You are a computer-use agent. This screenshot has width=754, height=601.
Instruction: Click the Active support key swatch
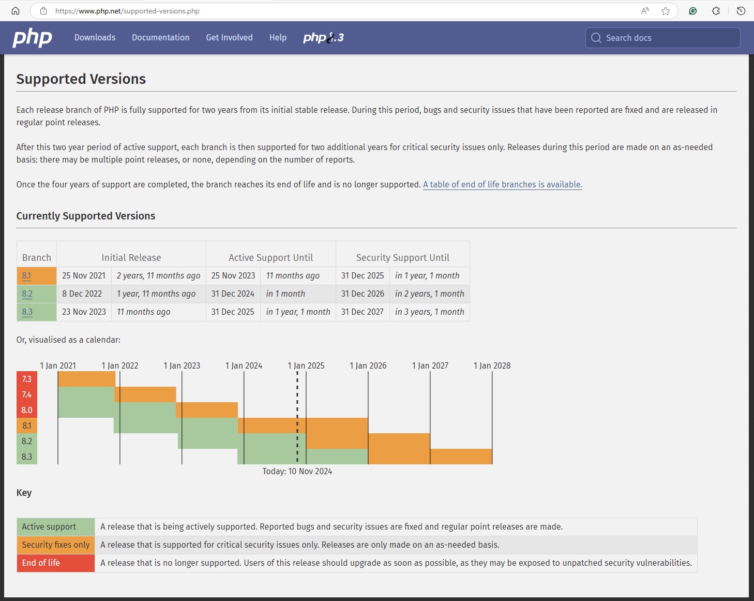(x=56, y=526)
